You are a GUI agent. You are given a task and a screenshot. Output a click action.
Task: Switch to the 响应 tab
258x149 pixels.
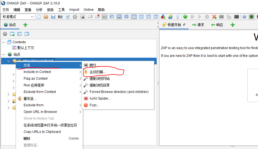click(217, 25)
